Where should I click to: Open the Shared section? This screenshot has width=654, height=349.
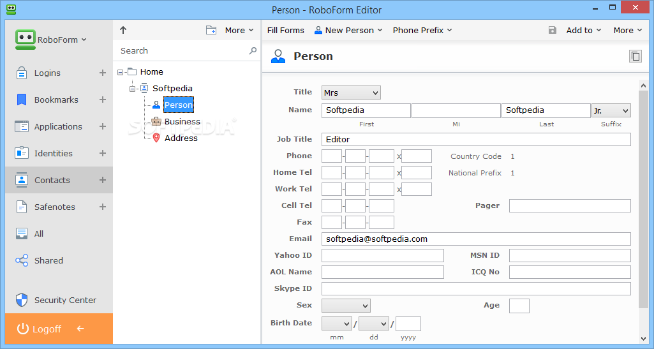click(59, 260)
